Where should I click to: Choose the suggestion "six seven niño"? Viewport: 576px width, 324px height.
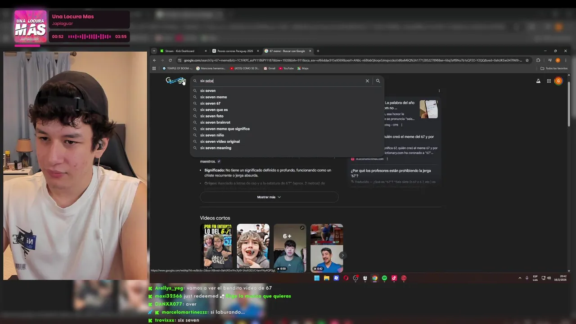tap(287, 135)
